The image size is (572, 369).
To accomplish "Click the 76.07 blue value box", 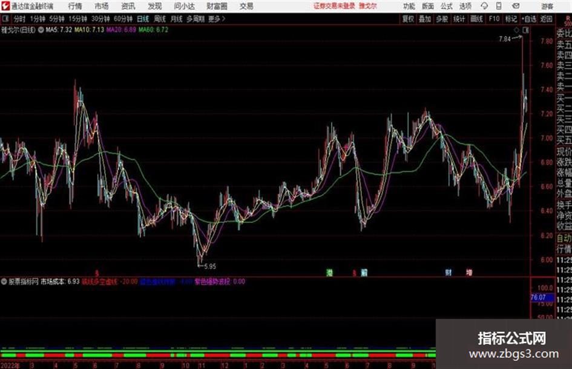I will tap(542, 298).
